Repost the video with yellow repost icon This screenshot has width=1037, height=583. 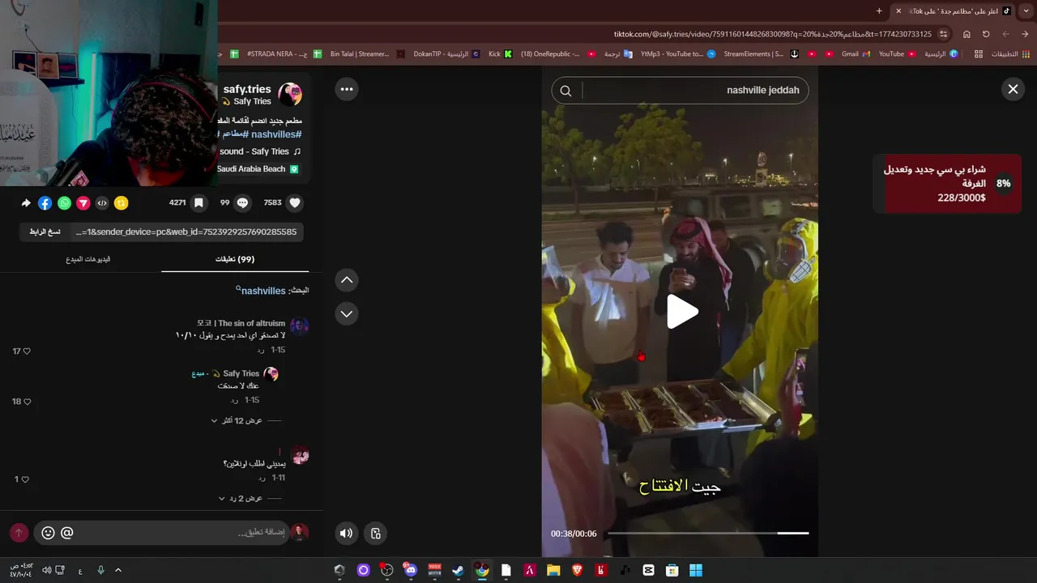coord(121,203)
